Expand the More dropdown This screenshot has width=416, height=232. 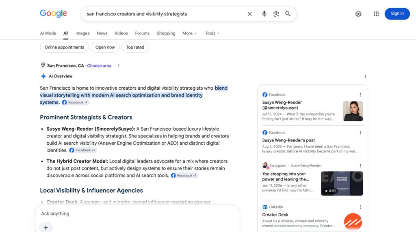click(189, 33)
